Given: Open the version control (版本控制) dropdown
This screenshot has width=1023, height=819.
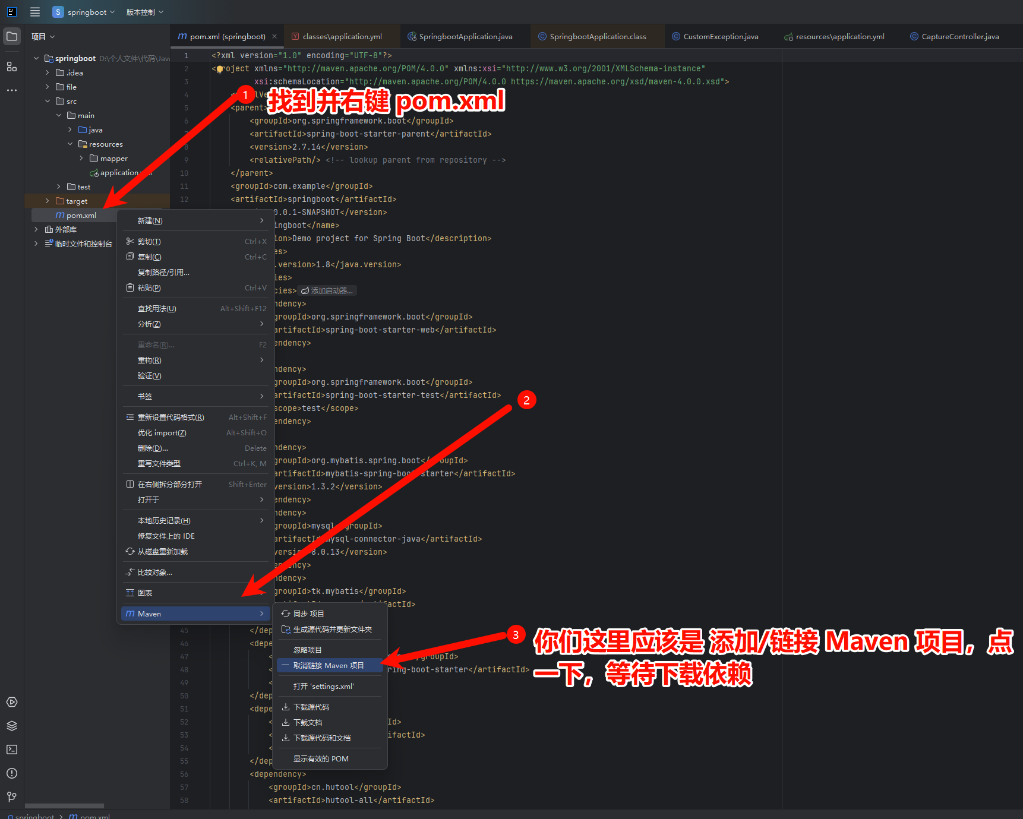Looking at the screenshot, I should [x=145, y=12].
